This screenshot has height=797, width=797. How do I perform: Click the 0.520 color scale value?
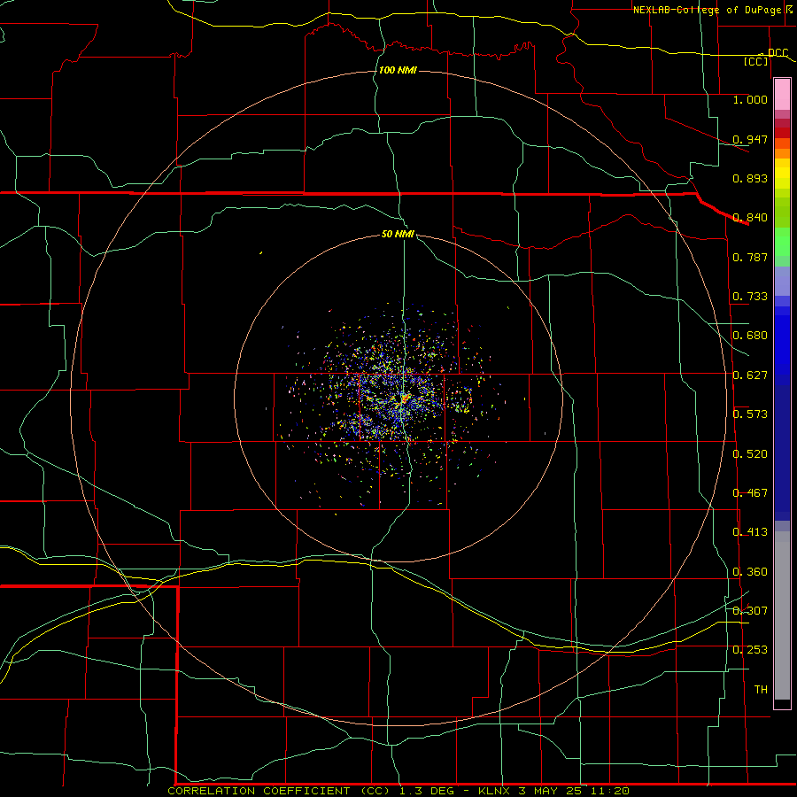750,453
